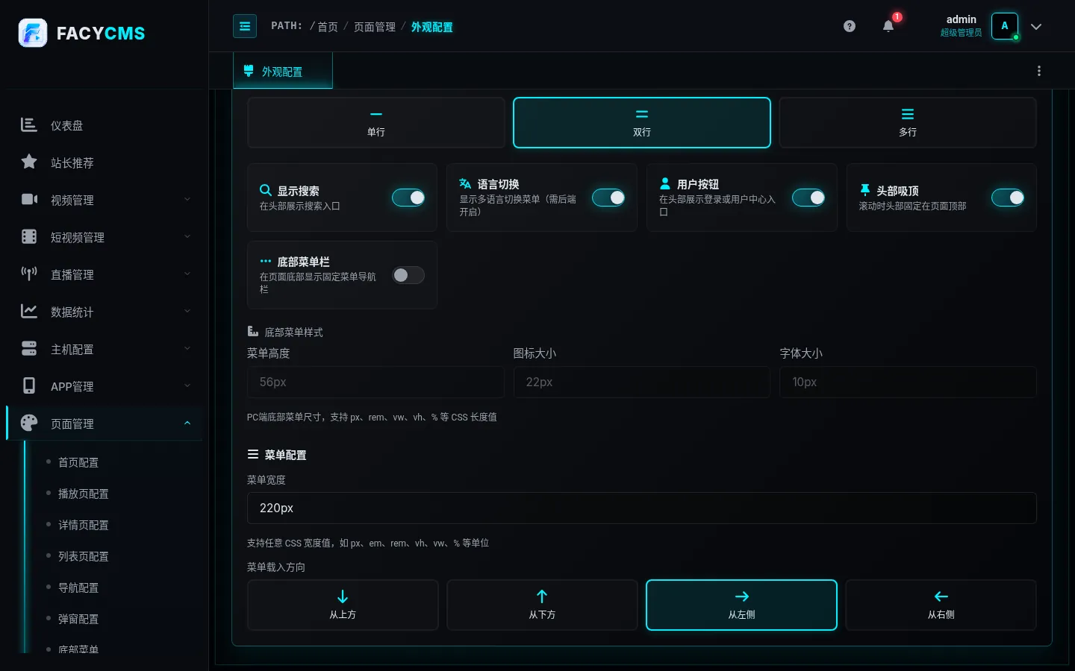The width and height of the screenshot is (1075, 671).
Task: Open 首页配置 in sidebar submenu
Action: (x=78, y=462)
